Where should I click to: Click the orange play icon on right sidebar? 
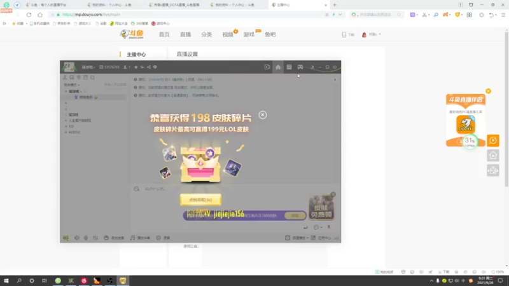(x=492, y=140)
